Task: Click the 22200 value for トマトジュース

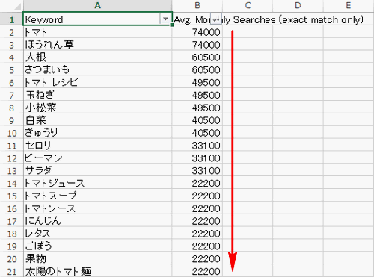Action: pos(197,183)
